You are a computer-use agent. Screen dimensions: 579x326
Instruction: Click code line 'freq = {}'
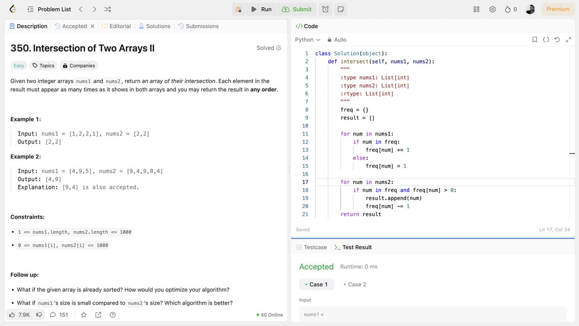click(355, 110)
